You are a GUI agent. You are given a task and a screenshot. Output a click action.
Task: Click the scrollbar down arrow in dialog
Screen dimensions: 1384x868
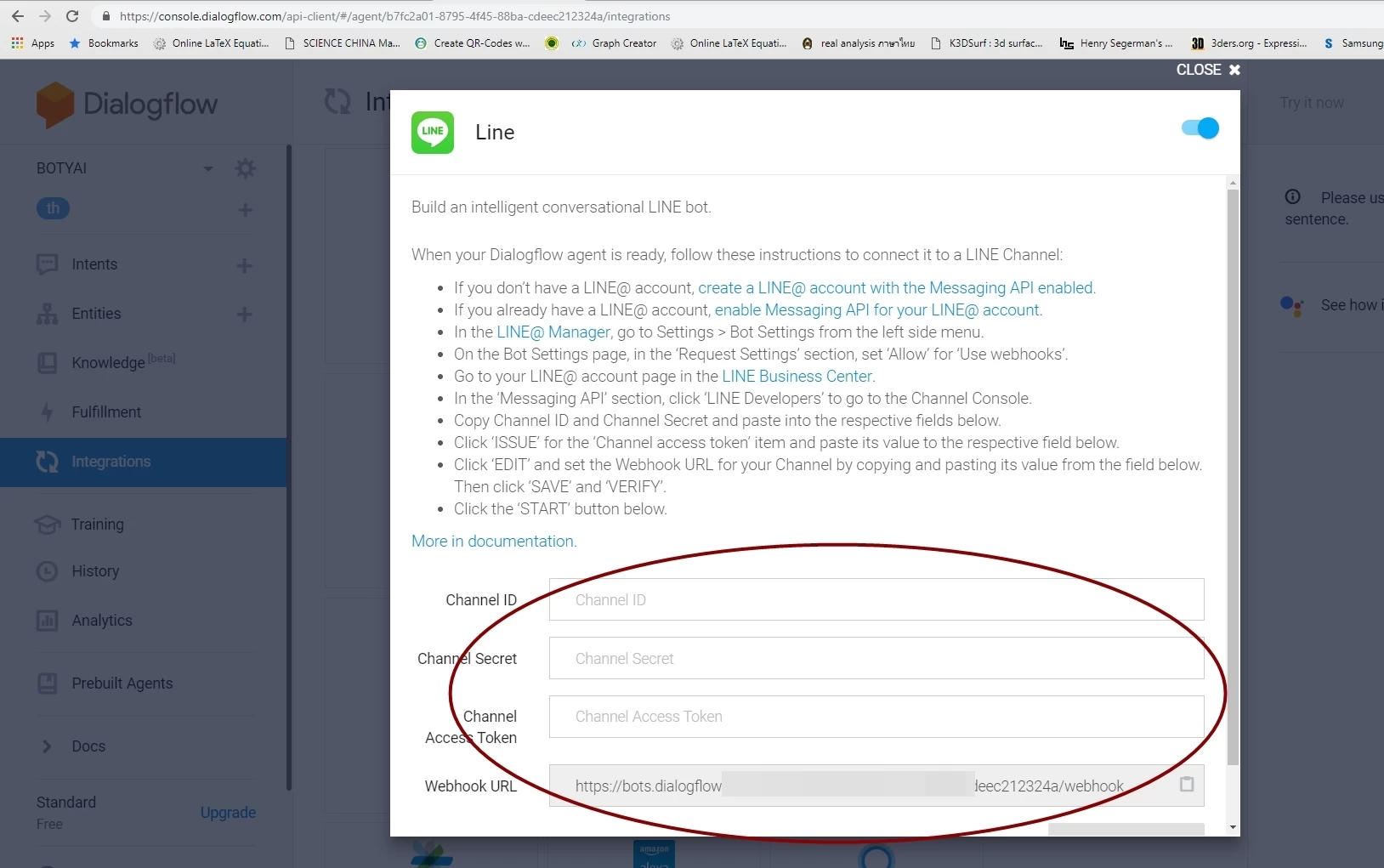coord(1233,827)
